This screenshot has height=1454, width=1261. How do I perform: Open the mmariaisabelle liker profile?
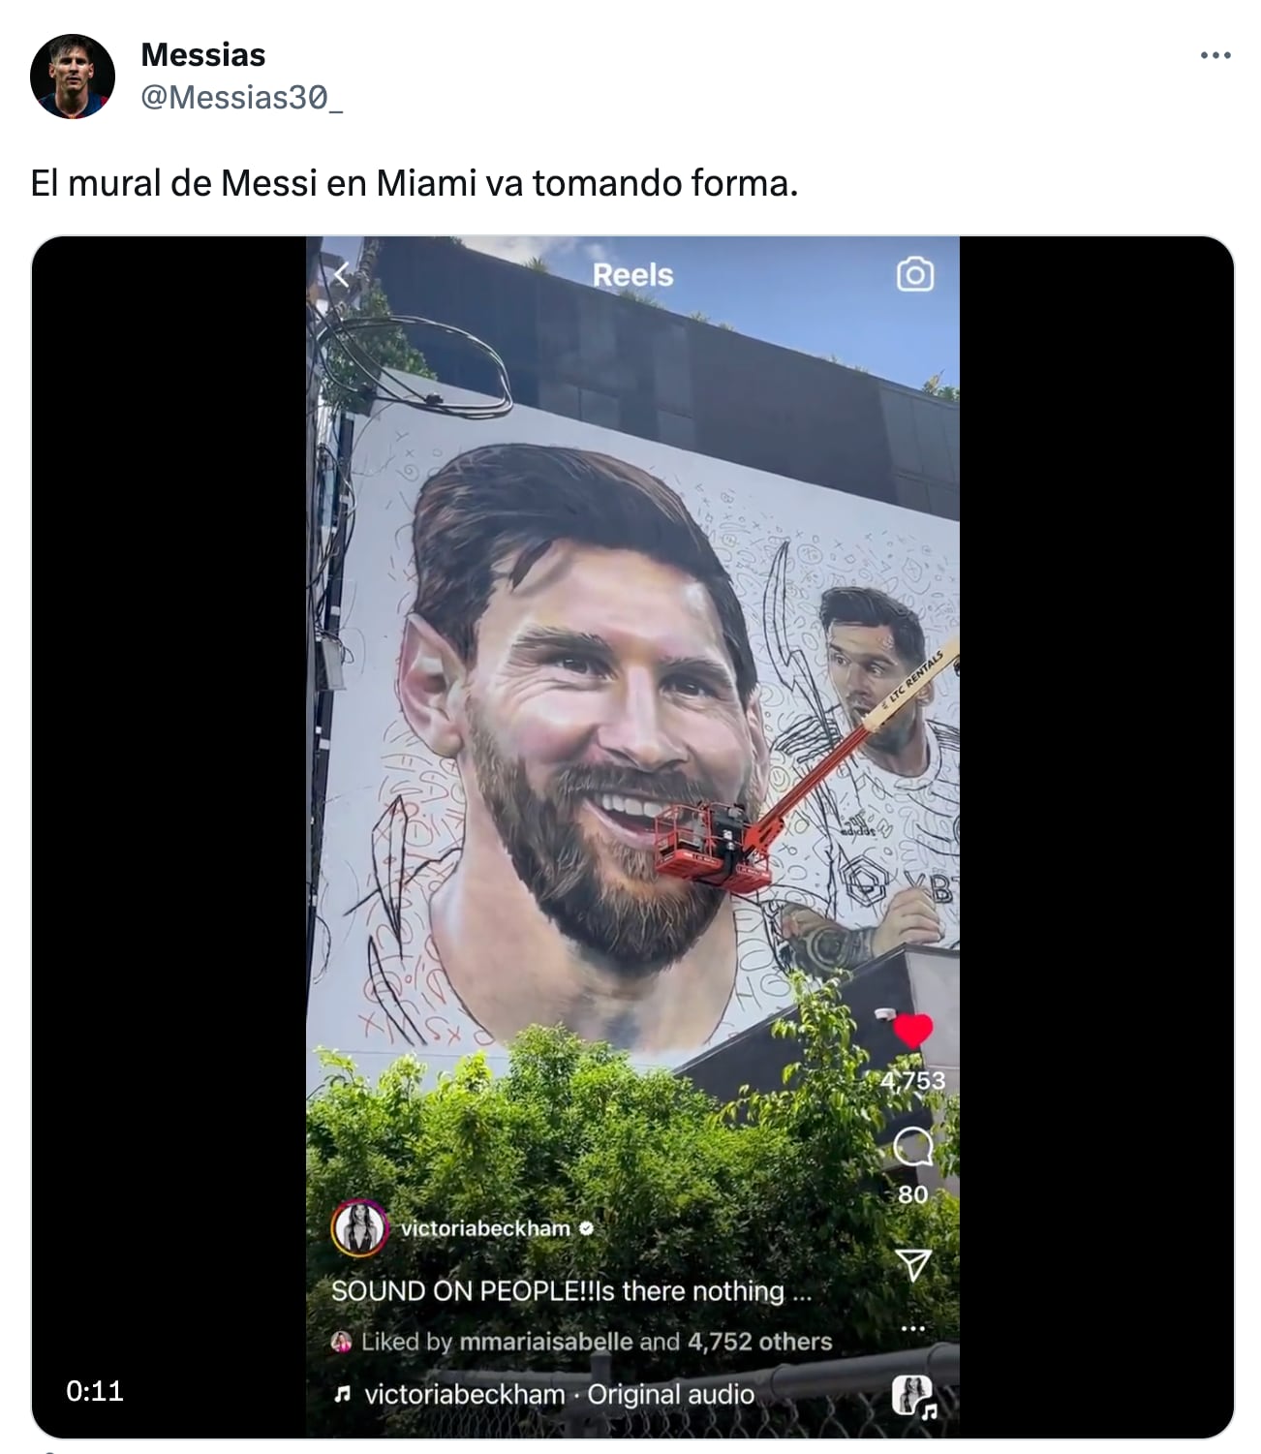click(546, 1342)
